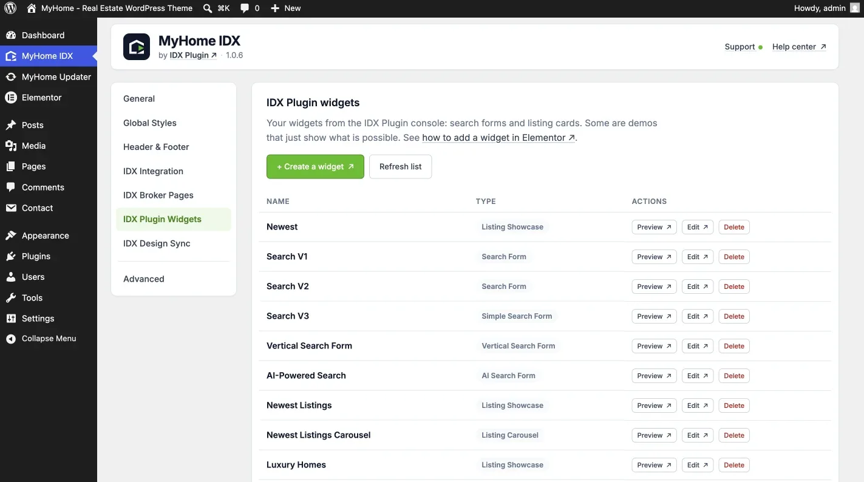Screen dimensions: 864x482
Task: Edit the Vertical Search Form widget
Action: pos(698,346)
